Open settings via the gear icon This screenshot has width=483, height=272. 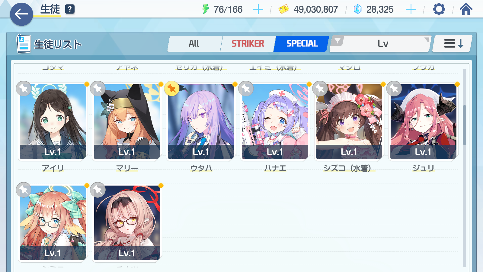tap(439, 9)
